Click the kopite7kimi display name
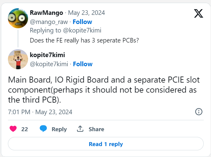Screen dimensions: 211x157 [x=47, y=55]
